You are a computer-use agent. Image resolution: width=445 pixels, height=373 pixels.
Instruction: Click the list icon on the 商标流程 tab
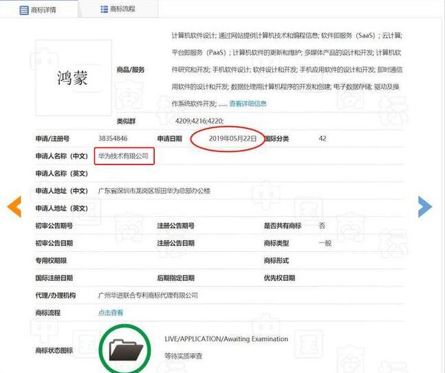(104, 10)
